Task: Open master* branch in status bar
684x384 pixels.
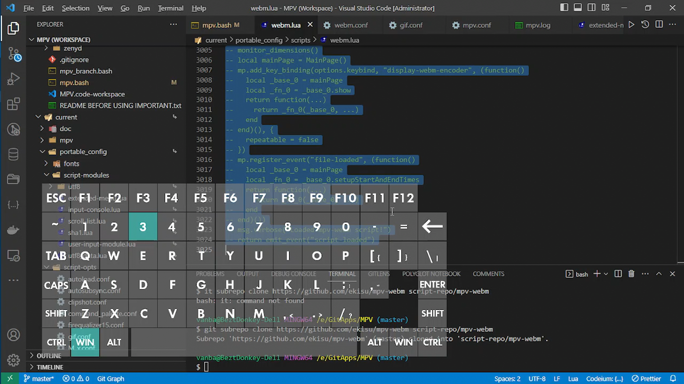Action: pyautogui.click(x=39, y=378)
